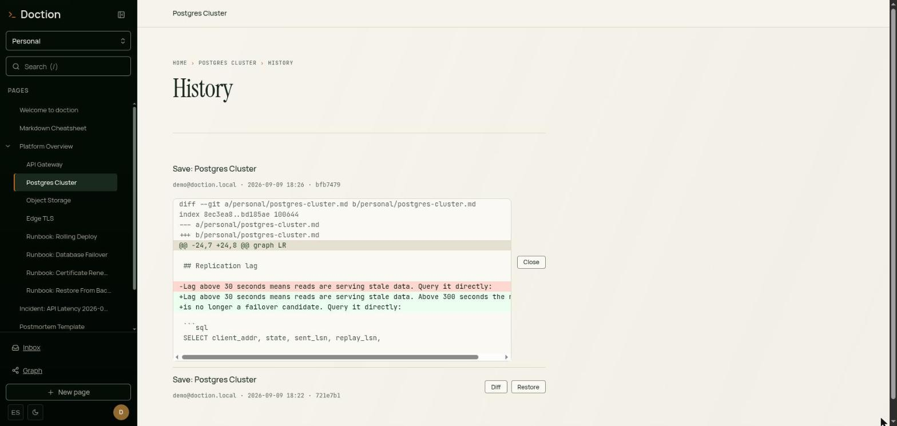Restore version 721e7b1
The width and height of the screenshot is (897, 426).
pyautogui.click(x=528, y=387)
